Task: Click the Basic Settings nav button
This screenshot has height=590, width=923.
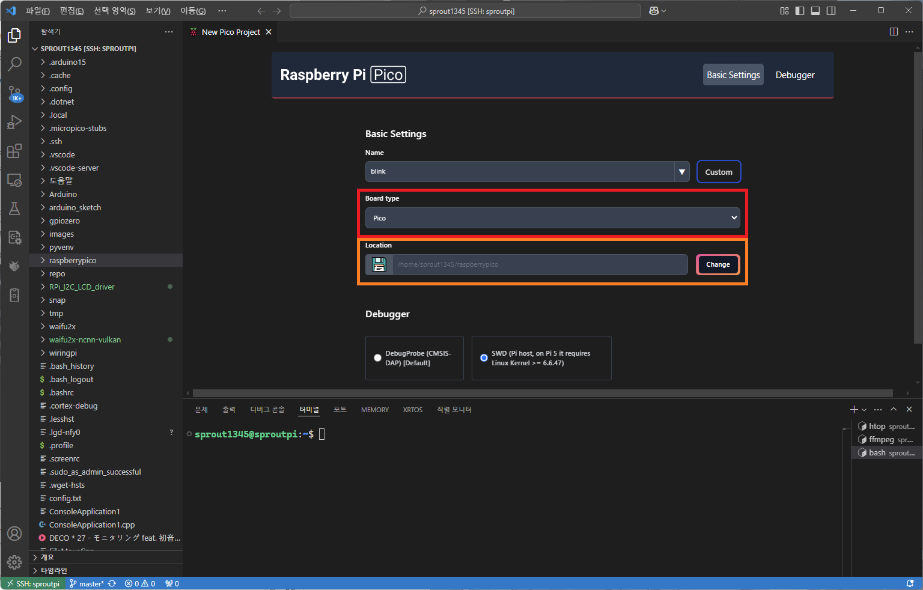Action: (x=733, y=75)
